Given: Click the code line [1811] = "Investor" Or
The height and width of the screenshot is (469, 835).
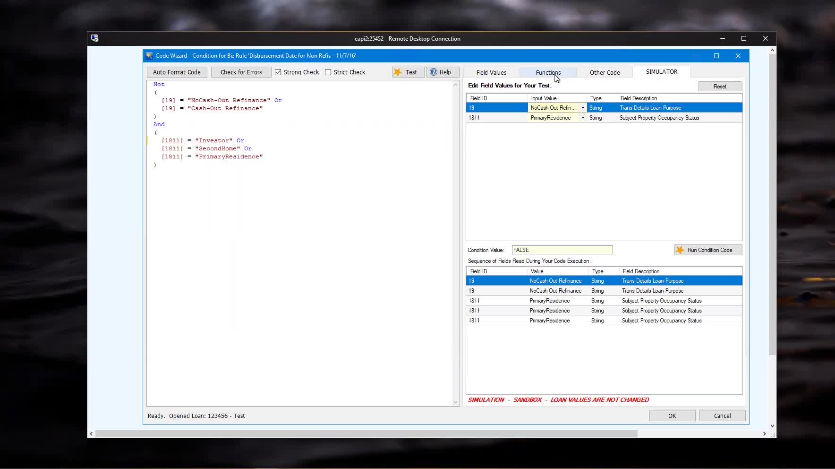Looking at the screenshot, I should point(203,140).
